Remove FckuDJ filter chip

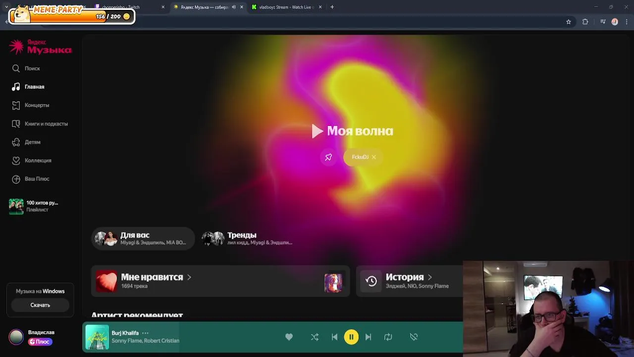(x=373, y=157)
